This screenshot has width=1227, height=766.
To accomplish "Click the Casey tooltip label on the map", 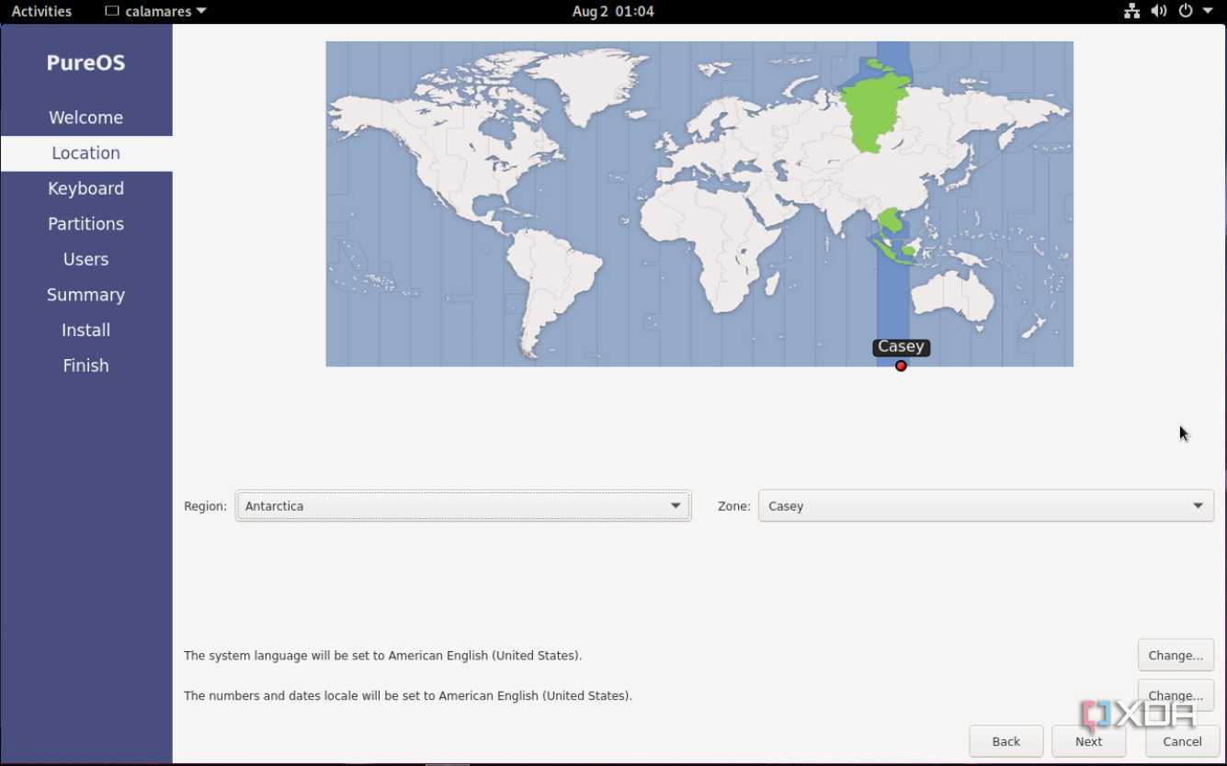I will pos(901,347).
